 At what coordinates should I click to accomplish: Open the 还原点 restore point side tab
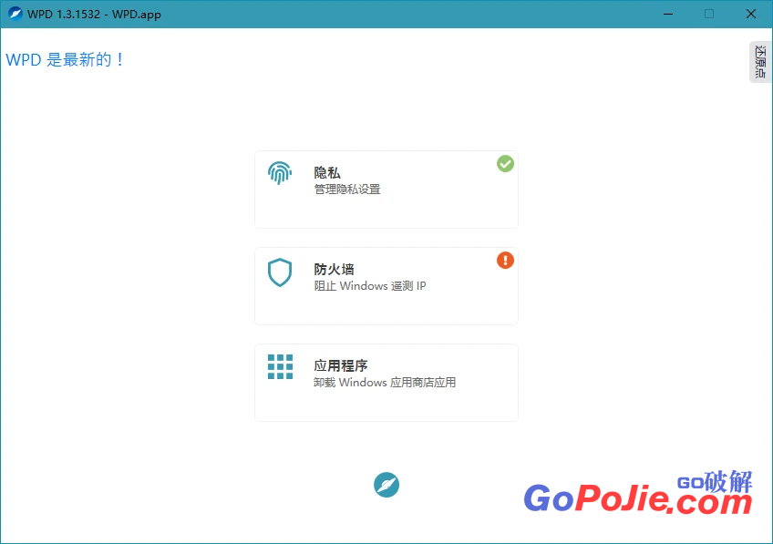point(760,62)
